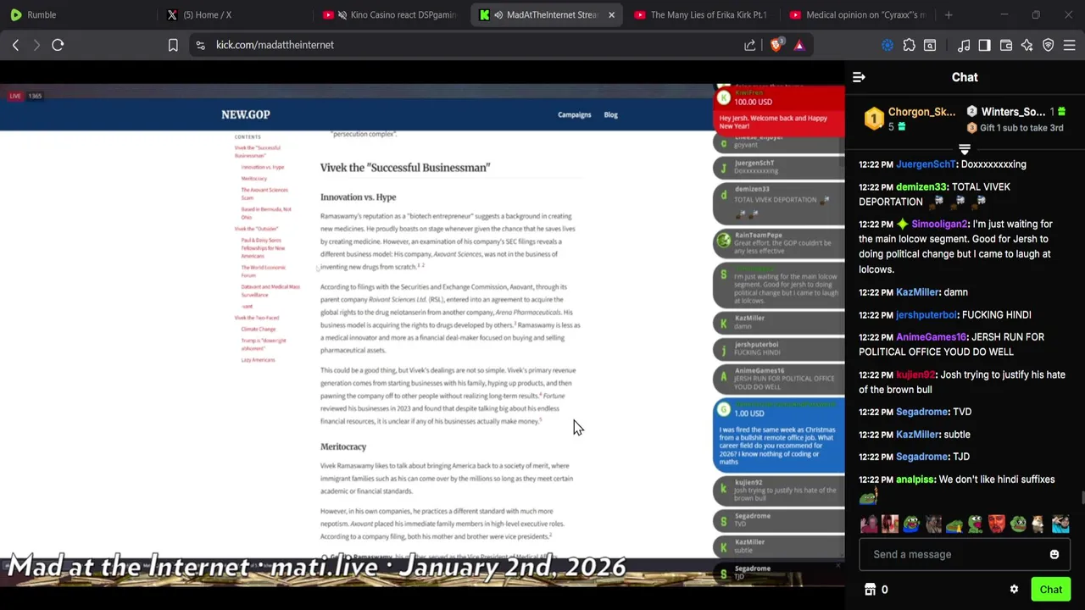
Task: Click the NEW.GOP logo in the stream
Action: [x=246, y=114]
